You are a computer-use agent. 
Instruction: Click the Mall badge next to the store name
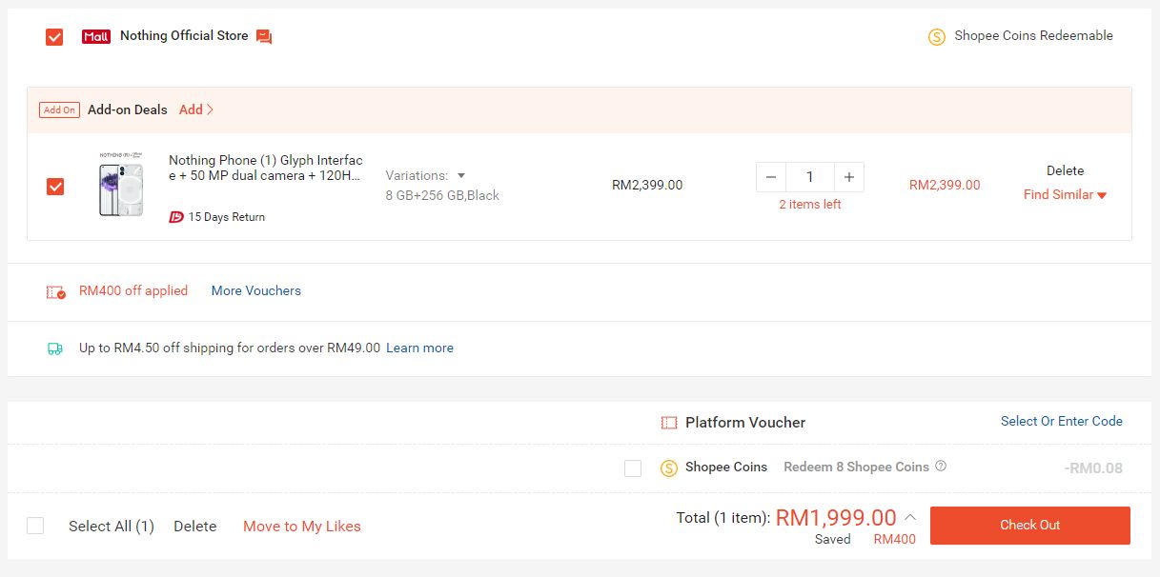point(97,34)
